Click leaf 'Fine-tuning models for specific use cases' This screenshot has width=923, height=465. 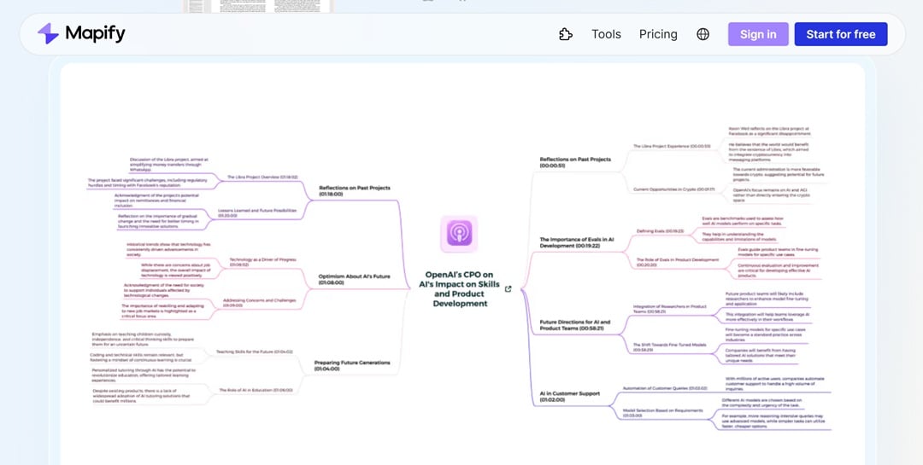tap(765, 334)
